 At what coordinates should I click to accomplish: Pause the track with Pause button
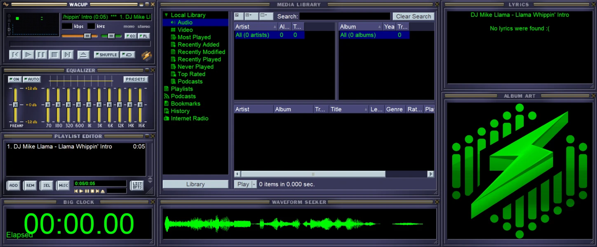pos(41,55)
